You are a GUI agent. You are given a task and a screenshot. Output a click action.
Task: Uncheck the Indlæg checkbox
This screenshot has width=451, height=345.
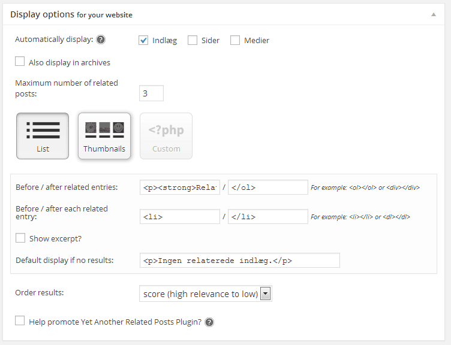click(x=143, y=40)
